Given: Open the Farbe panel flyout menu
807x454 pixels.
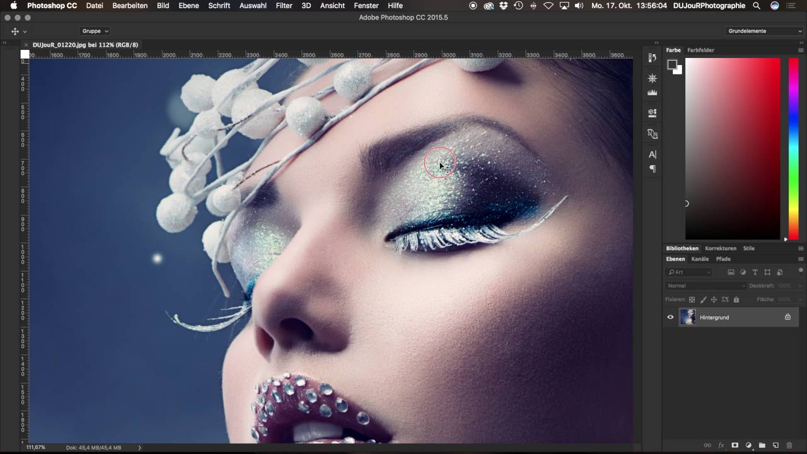Looking at the screenshot, I should tap(801, 50).
